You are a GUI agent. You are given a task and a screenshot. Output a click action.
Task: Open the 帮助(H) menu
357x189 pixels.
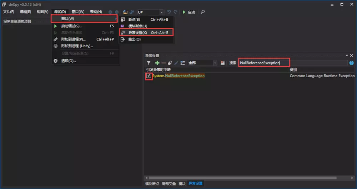tap(96, 12)
